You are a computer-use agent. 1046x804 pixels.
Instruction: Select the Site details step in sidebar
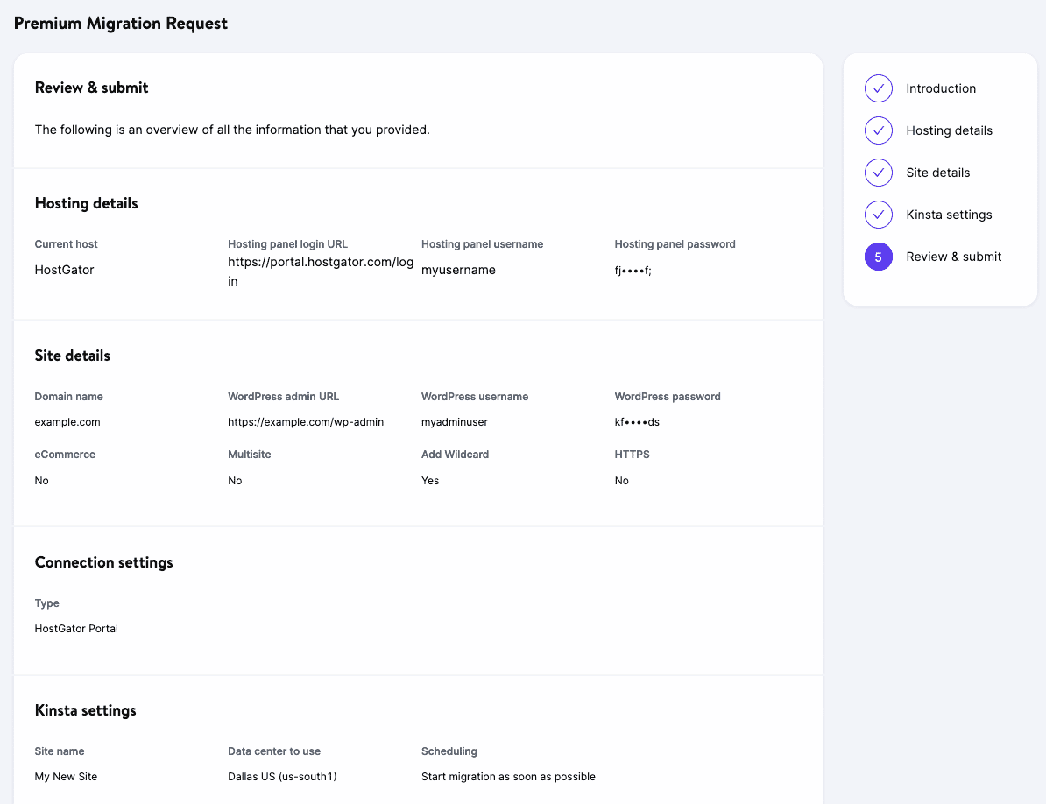pyautogui.click(x=937, y=173)
